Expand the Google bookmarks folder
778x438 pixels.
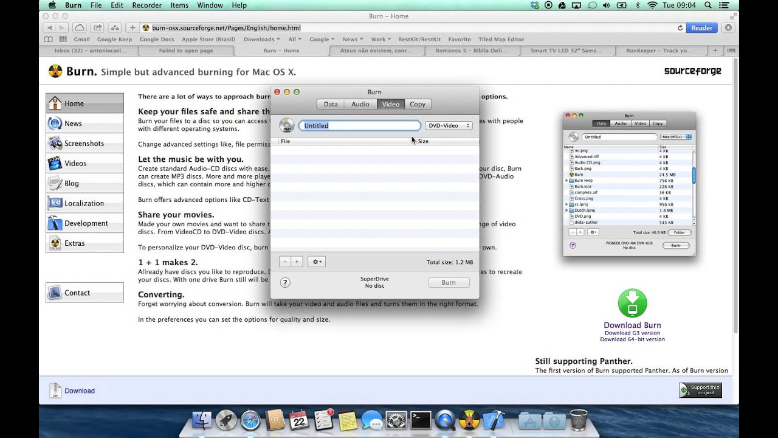pos(322,40)
